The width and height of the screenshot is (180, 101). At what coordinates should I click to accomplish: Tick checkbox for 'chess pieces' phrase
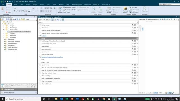click(x=40, y=28)
